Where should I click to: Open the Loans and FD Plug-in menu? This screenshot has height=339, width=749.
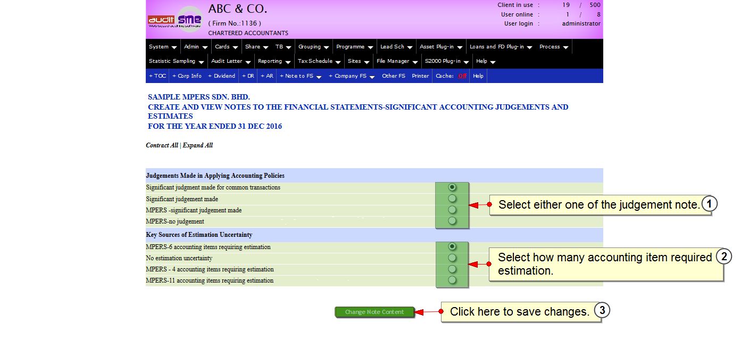pyautogui.click(x=500, y=47)
